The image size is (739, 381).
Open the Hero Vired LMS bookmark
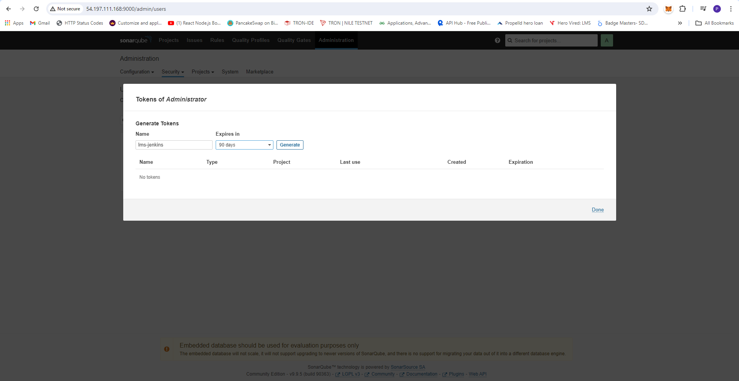570,23
